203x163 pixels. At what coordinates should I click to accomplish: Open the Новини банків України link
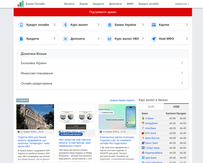pos(122,101)
